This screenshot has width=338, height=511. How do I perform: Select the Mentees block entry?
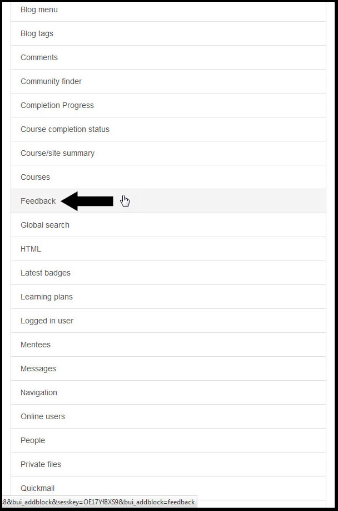click(168, 345)
